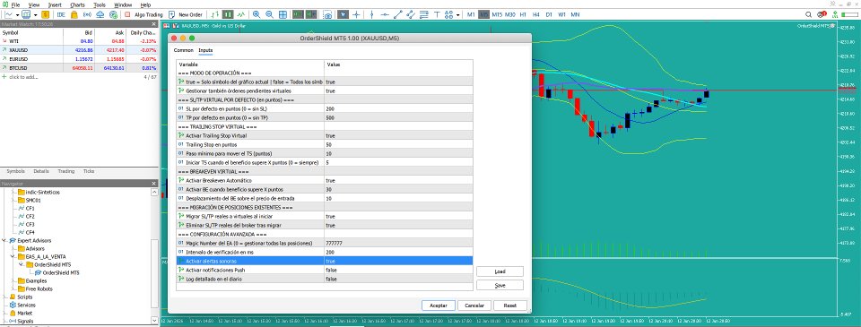
Task: Select the crosshair tool
Action: click(x=356, y=14)
